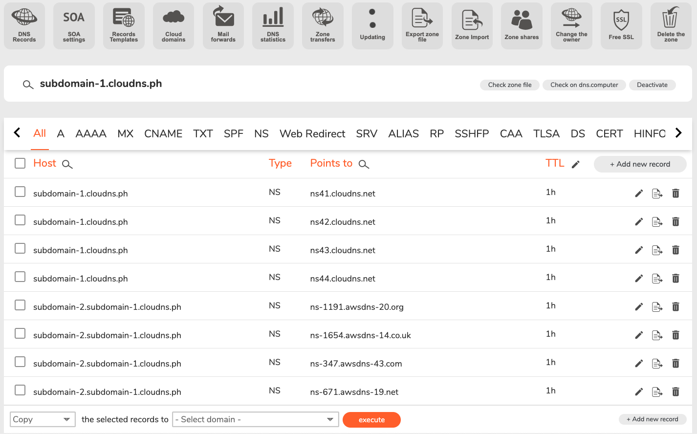Click Delete the zone icon
Screen dimensions: 697x434
click(x=671, y=26)
